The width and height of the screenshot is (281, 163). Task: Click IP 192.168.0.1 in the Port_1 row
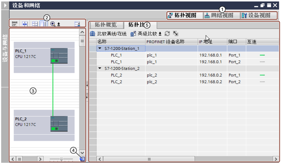[x=211, y=55]
